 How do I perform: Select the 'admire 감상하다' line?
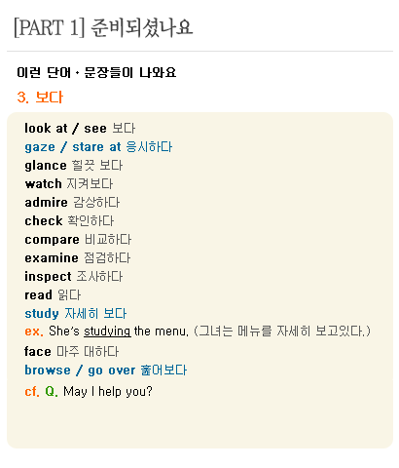(x=72, y=203)
